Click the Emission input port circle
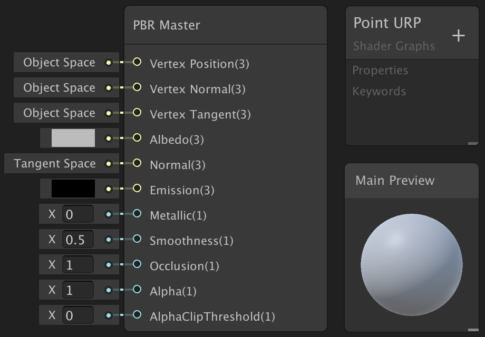The image size is (485, 337). tap(137, 189)
